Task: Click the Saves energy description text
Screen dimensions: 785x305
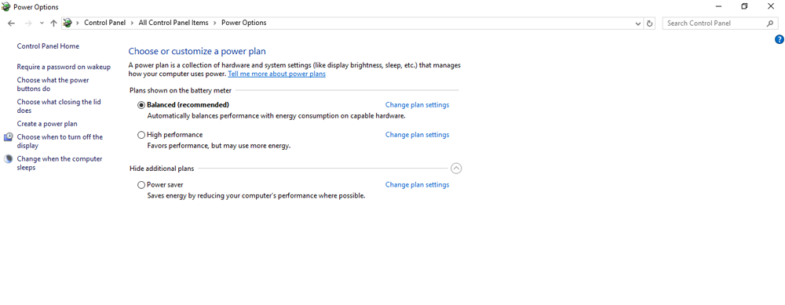Action: (257, 196)
